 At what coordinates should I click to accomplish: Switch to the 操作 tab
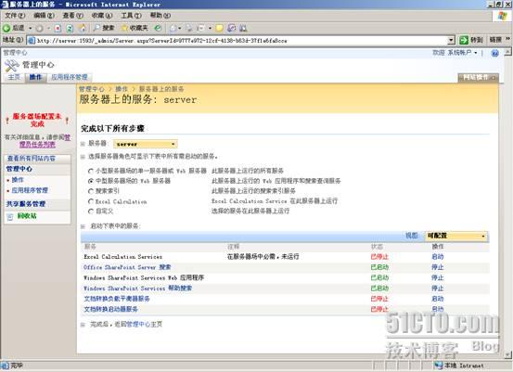(x=35, y=78)
